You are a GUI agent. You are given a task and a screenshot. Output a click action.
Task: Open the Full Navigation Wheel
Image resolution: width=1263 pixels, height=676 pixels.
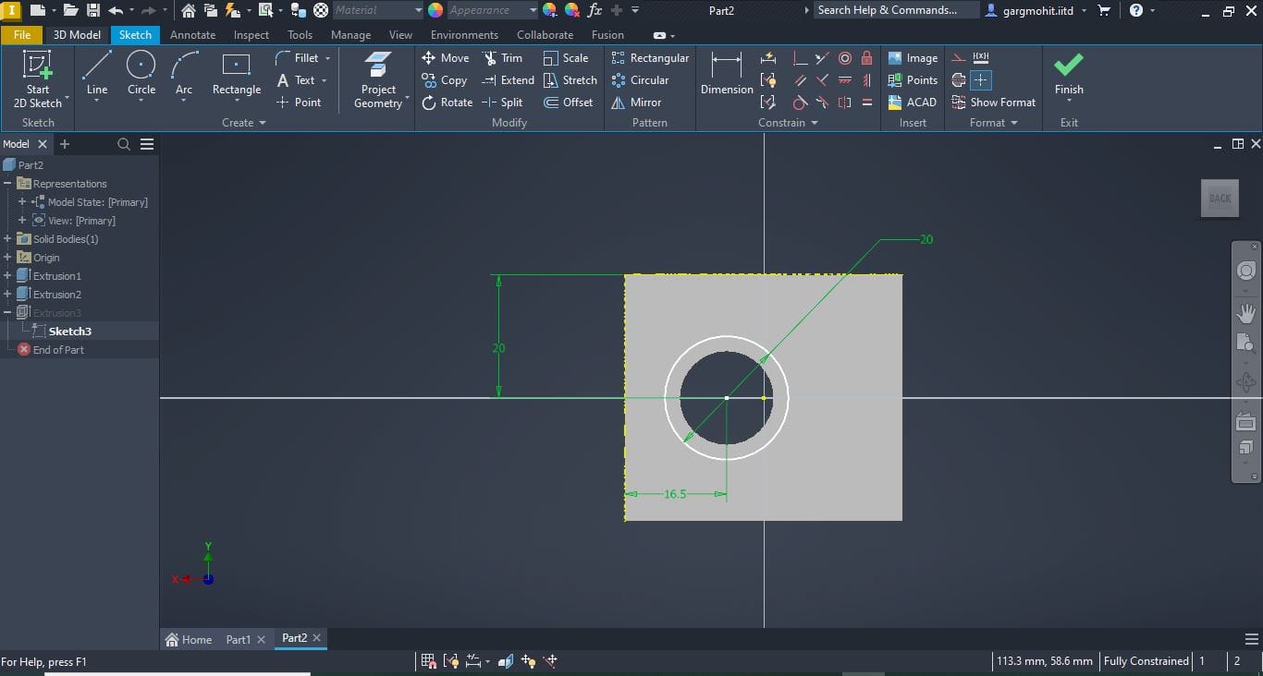1245,271
